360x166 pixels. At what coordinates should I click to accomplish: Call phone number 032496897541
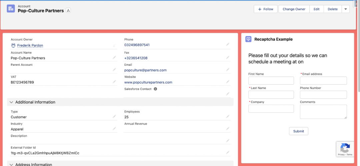click(137, 45)
